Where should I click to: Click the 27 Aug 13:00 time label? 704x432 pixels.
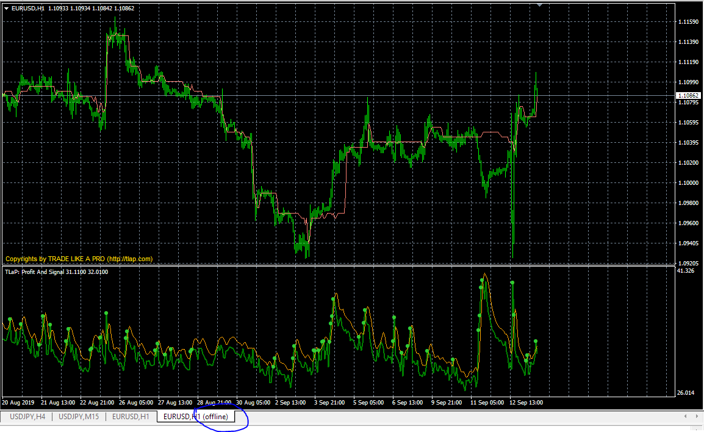175,402
